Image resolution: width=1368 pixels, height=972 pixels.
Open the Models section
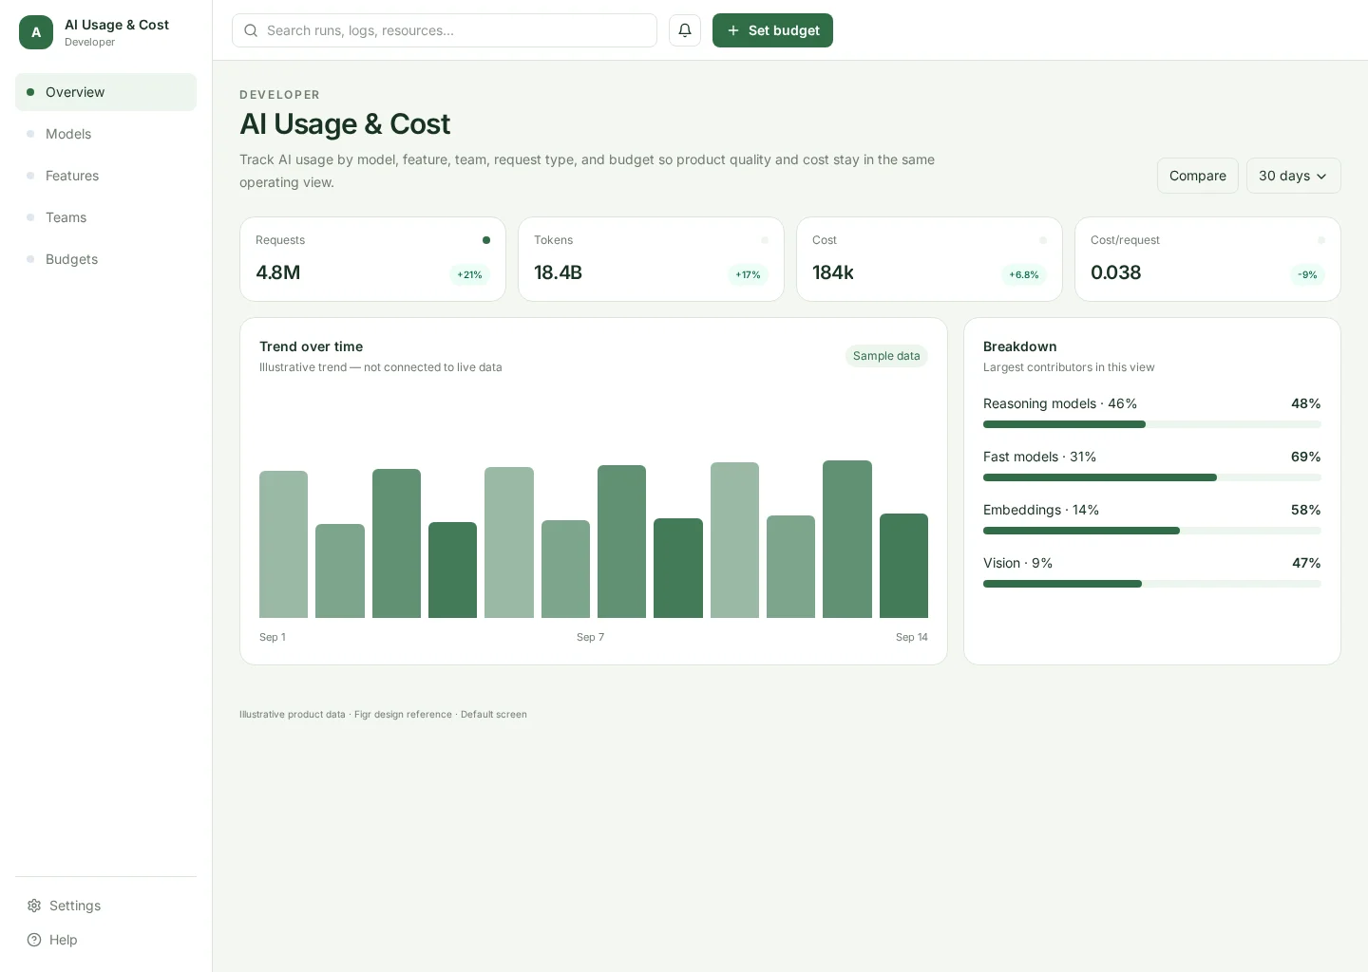[105, 134]
